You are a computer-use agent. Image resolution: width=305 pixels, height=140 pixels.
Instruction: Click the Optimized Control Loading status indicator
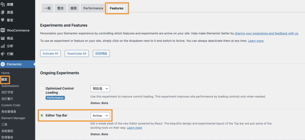pyautogui.click(x=42, y=88)
